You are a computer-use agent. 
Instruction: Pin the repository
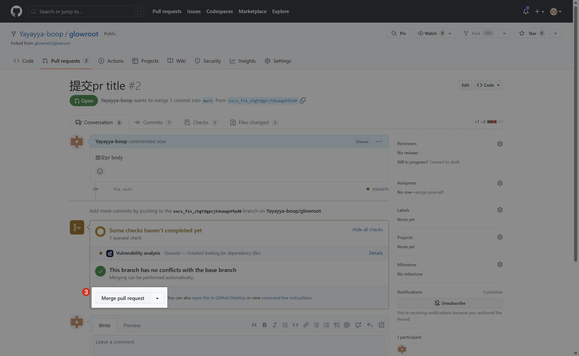pyautogui.click(x=399, y=33)
